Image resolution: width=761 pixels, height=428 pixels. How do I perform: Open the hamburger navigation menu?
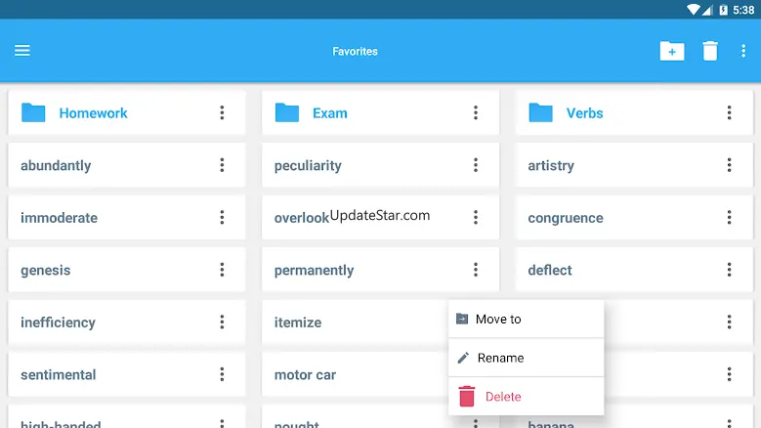22,51
